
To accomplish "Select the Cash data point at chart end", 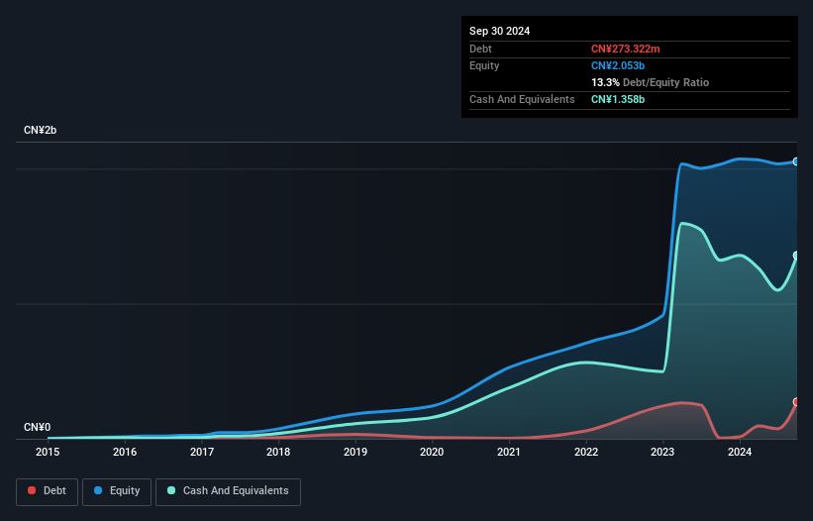I will click(796, 256).
